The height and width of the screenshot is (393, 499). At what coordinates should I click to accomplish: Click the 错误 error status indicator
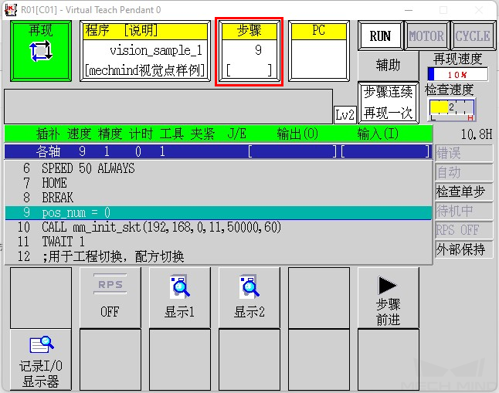point(463,154)
